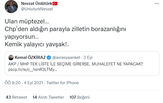Click the main tweet text 'Ulan müptezel...'
This screenshot has width=163, height=103.
27,22
